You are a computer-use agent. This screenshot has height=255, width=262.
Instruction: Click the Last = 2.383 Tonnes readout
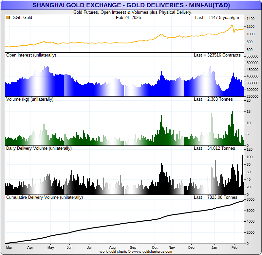click(x=213, y=99)
